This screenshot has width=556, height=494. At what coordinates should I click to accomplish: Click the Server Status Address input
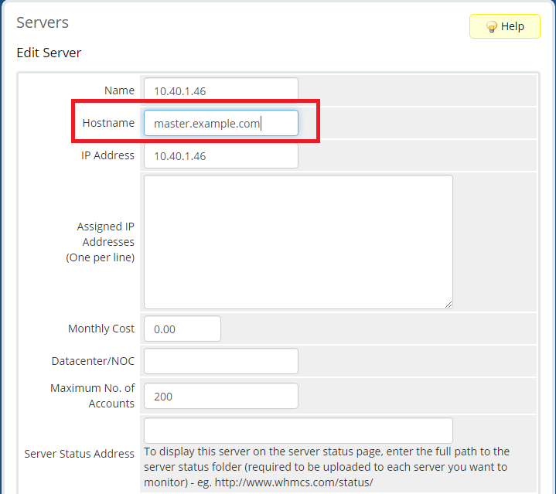298,431
